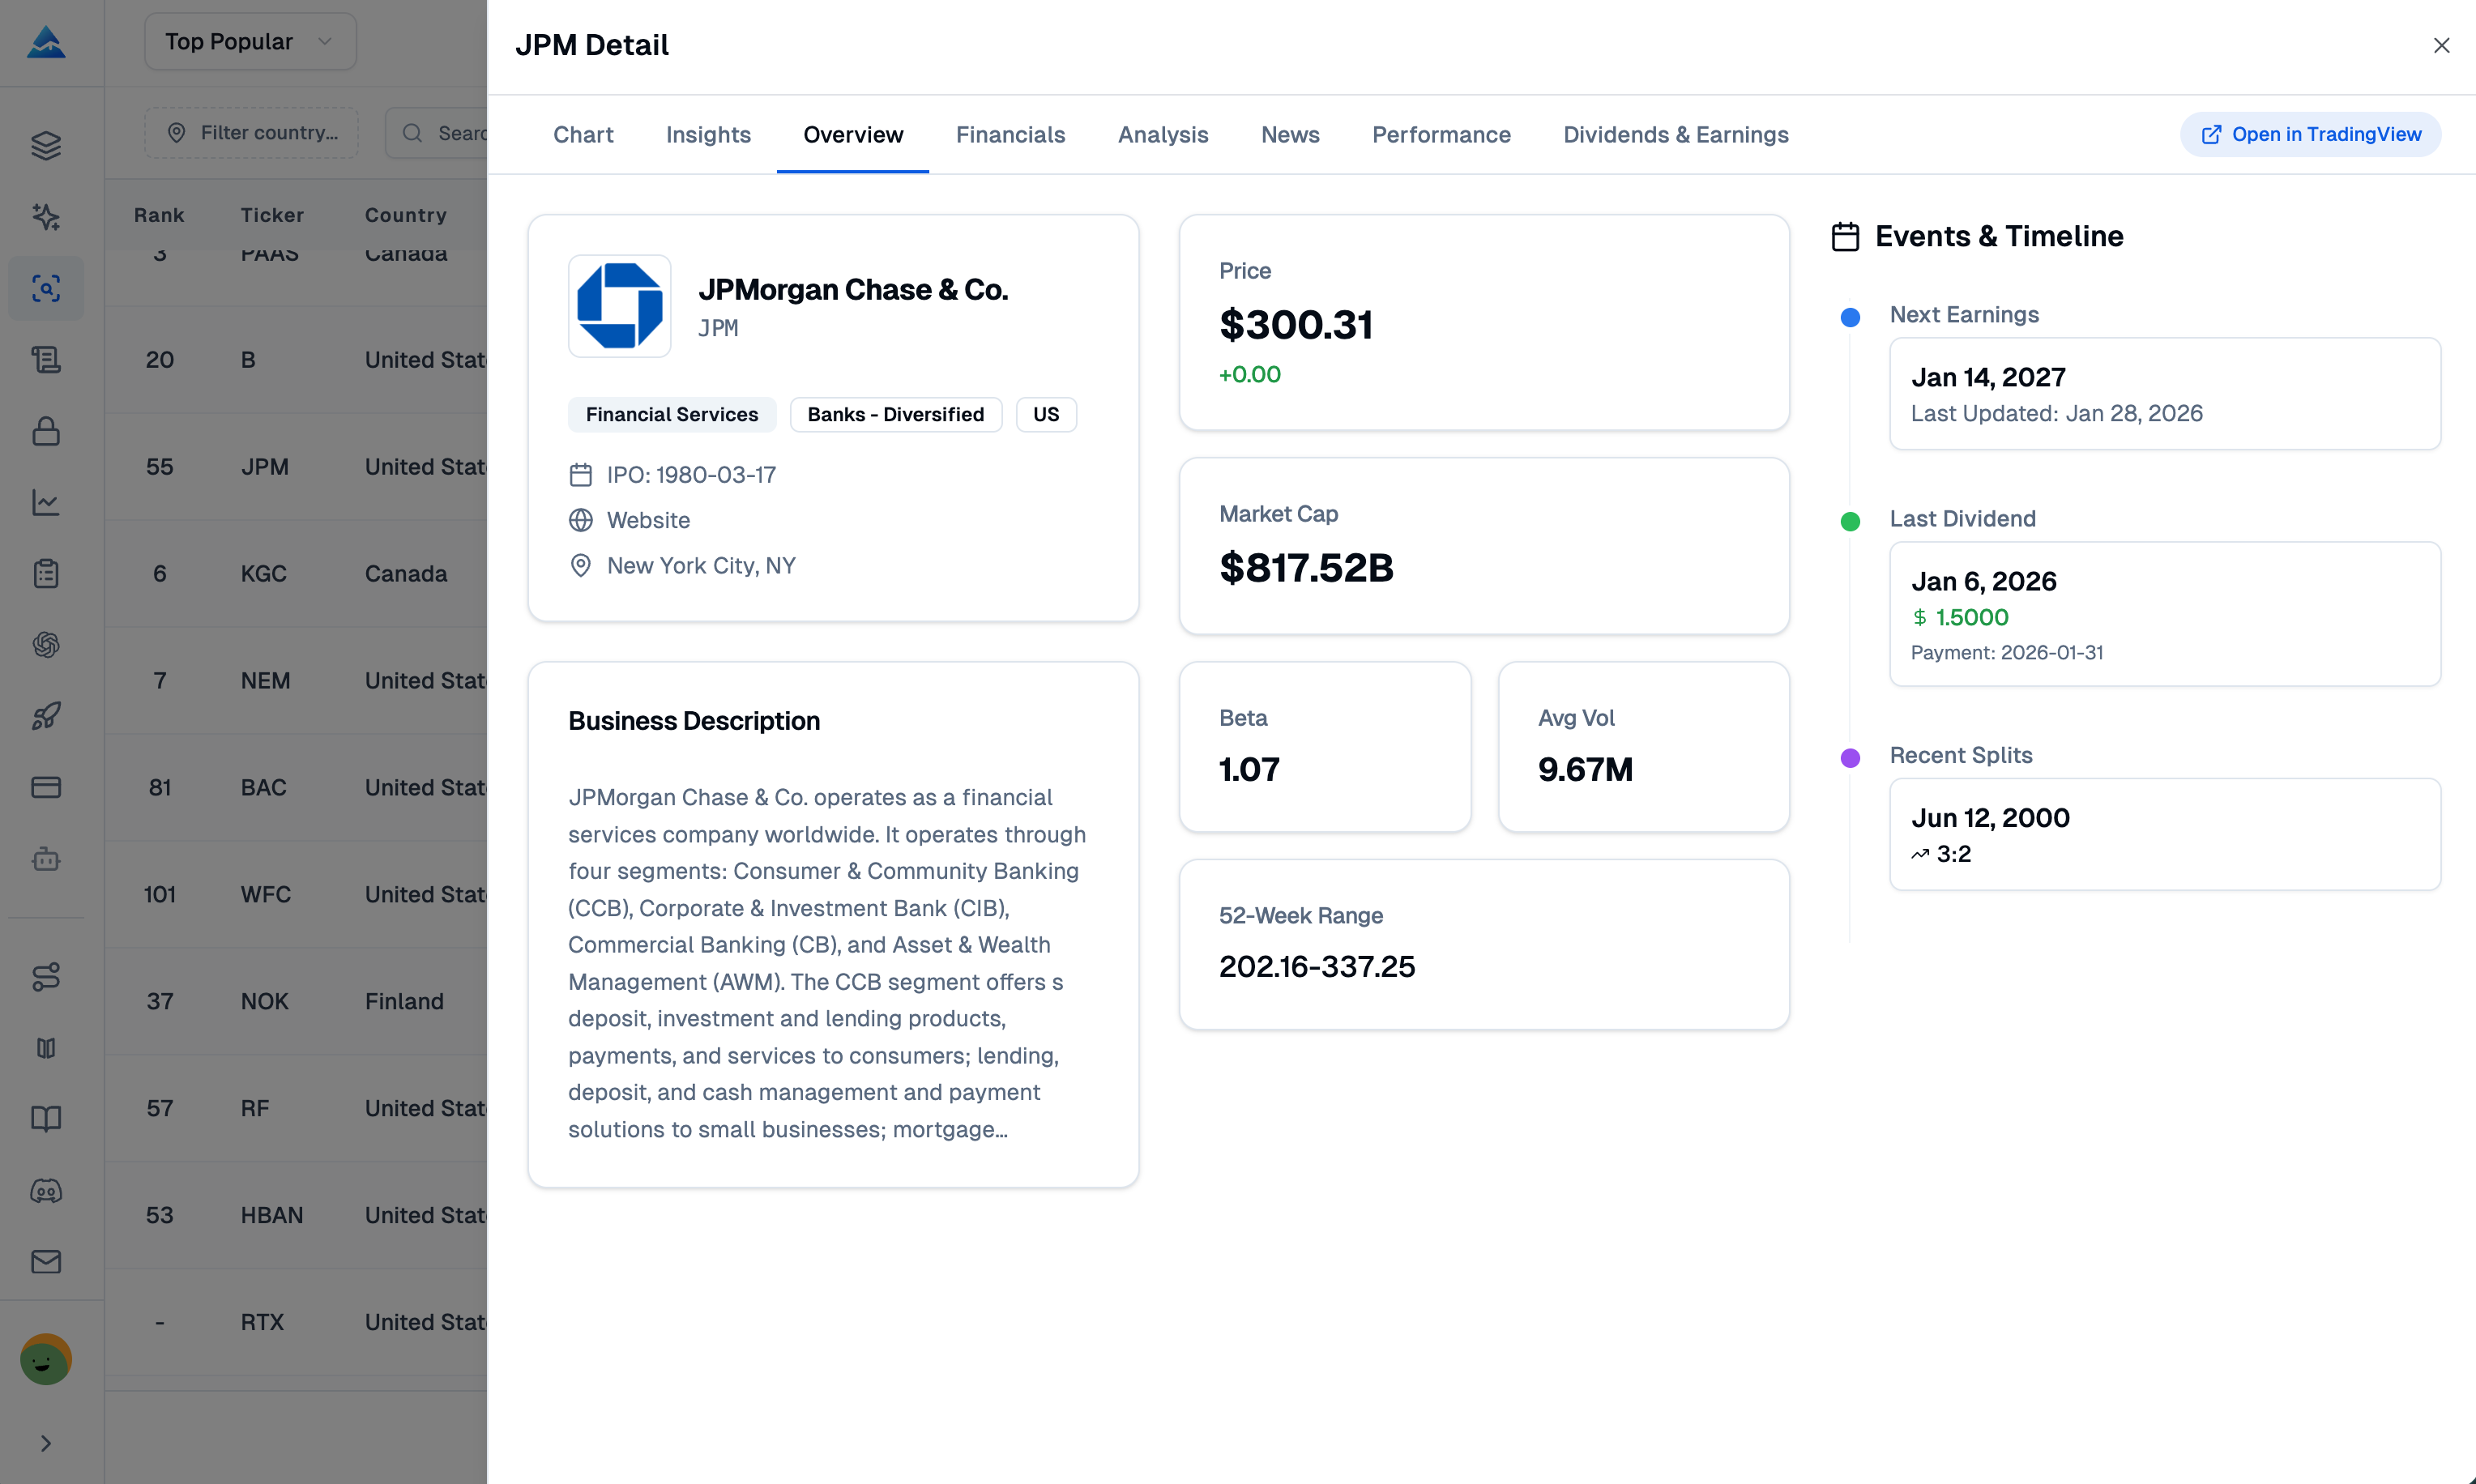Open the line chart icon in sidebar
2476x1484 pixels.
coord(46,502)
